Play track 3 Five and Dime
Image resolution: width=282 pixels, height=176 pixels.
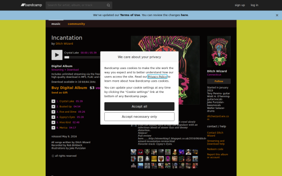[53, 112]
